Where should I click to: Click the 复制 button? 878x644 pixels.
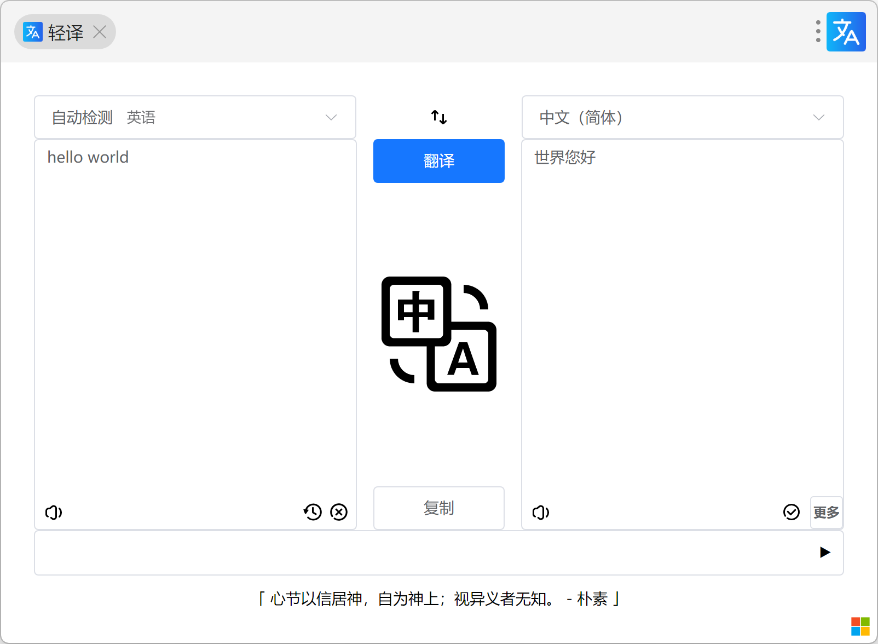click(439, 508)
